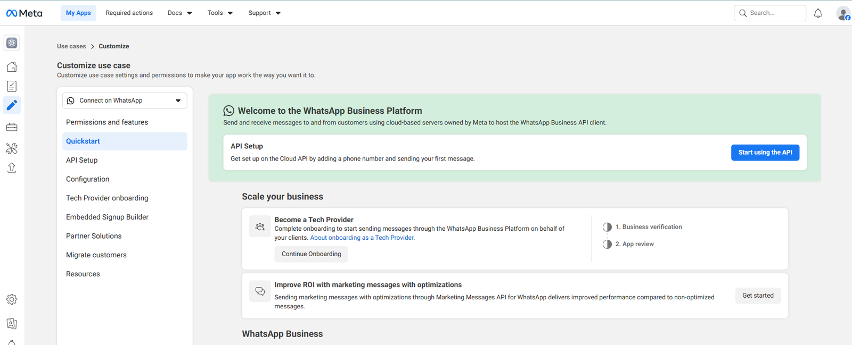Click the Become a Tech Provider heading

click(314, 220)
